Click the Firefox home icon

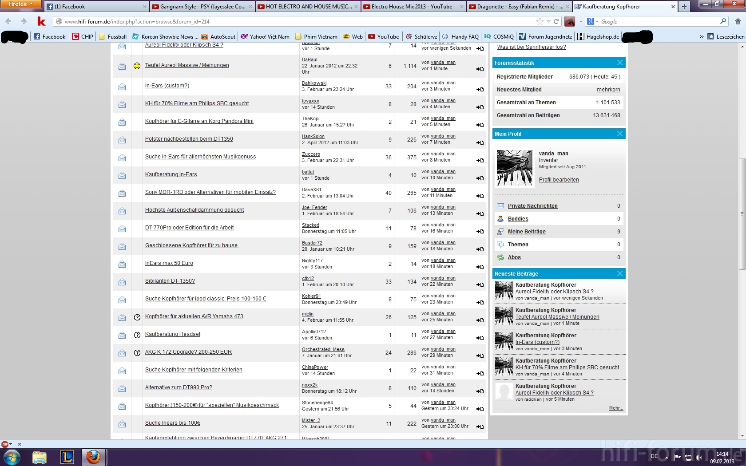738,21
